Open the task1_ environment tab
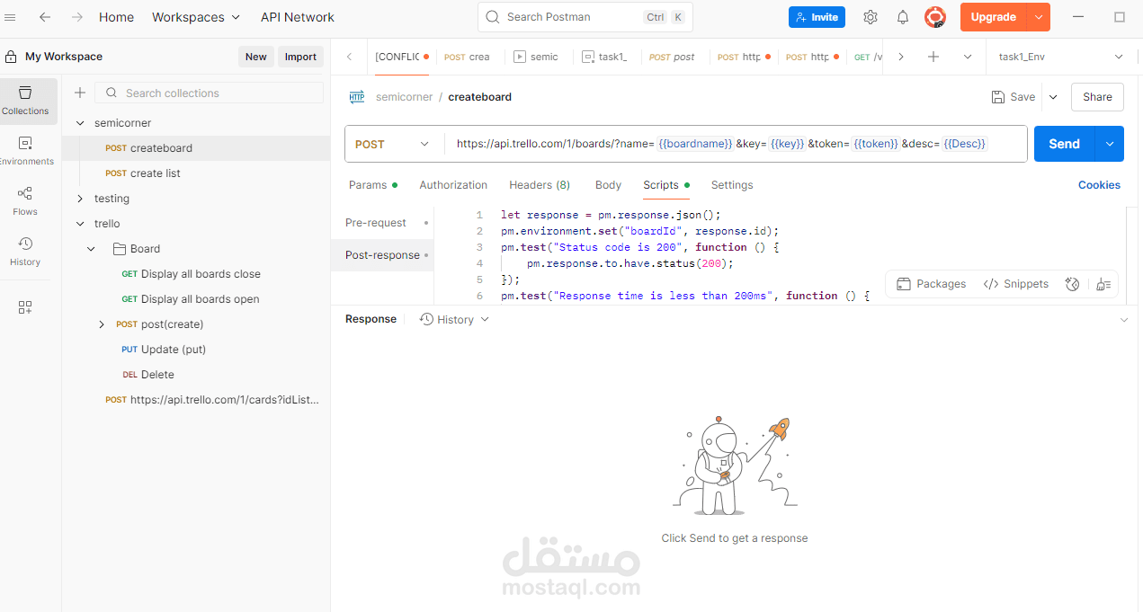 coord(607,57)
